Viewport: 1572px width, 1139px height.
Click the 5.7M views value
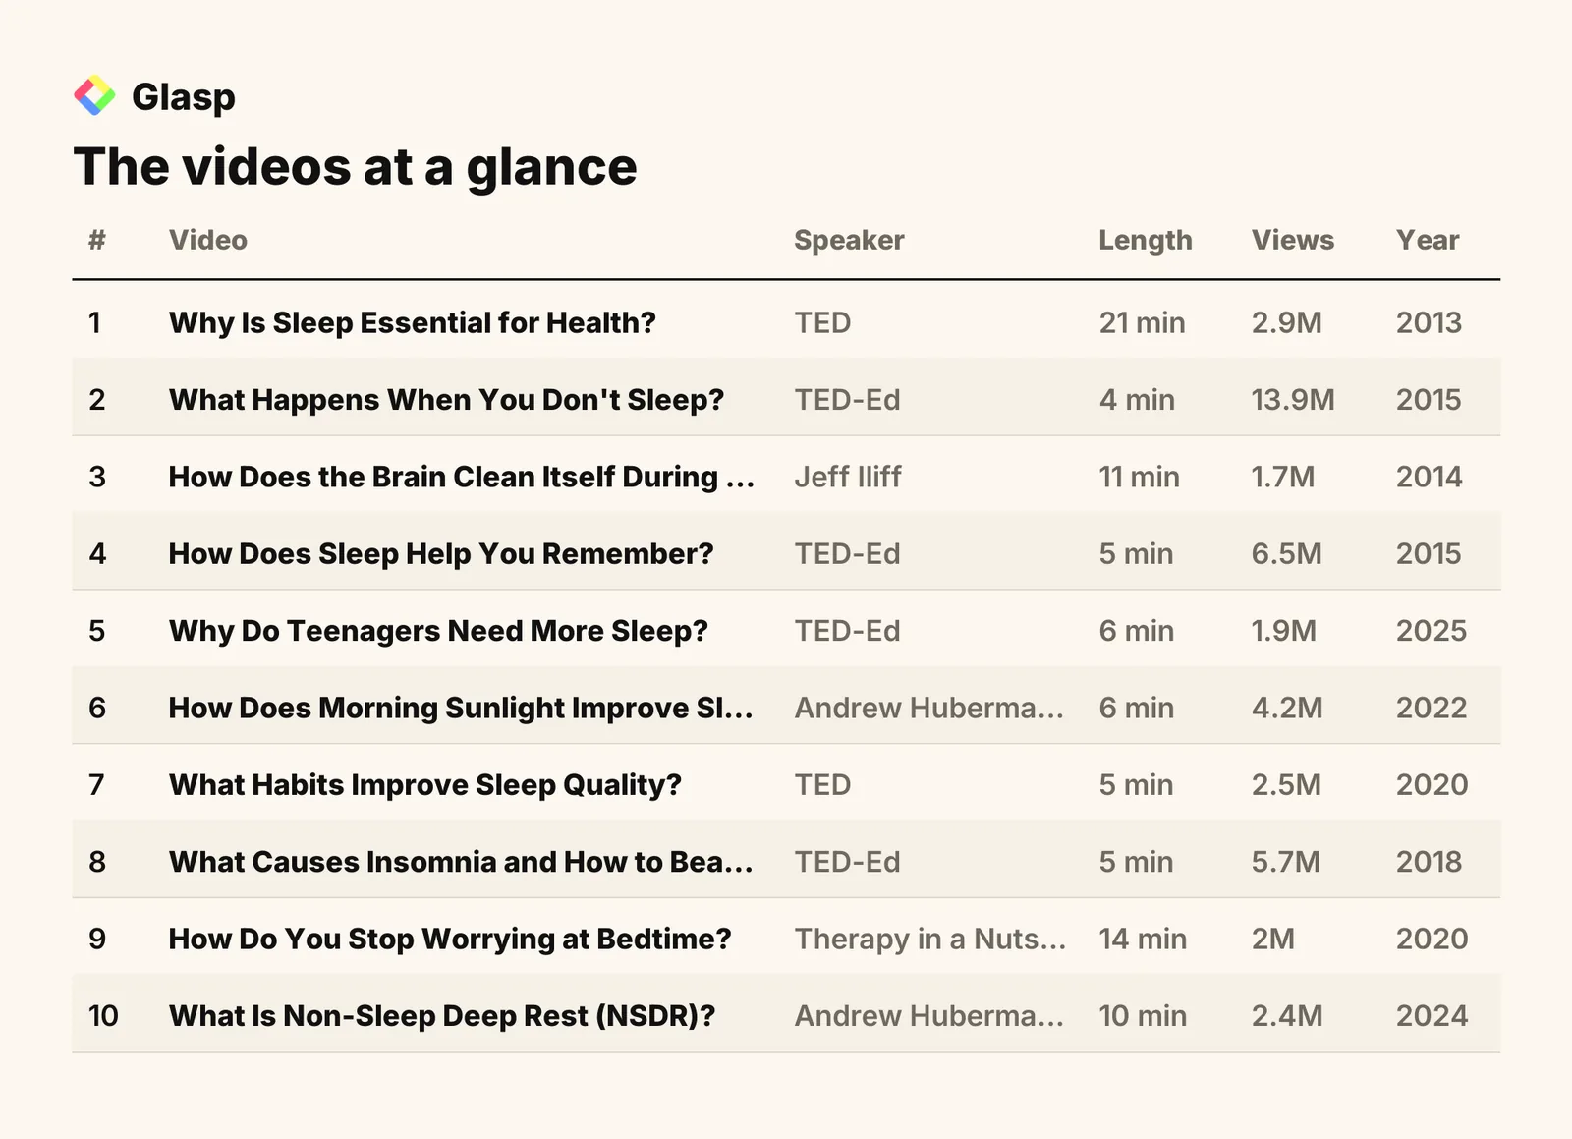(x=1286, y=862)
